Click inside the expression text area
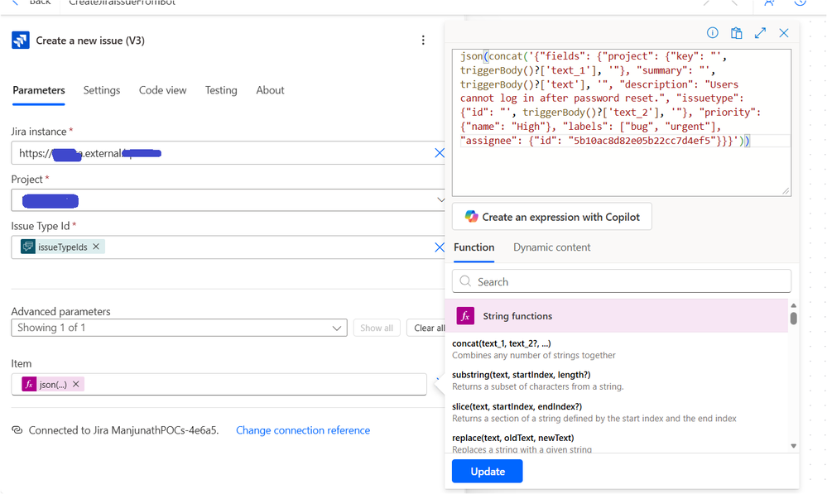The height and width of the screenshot is (494, 827). 622,122
